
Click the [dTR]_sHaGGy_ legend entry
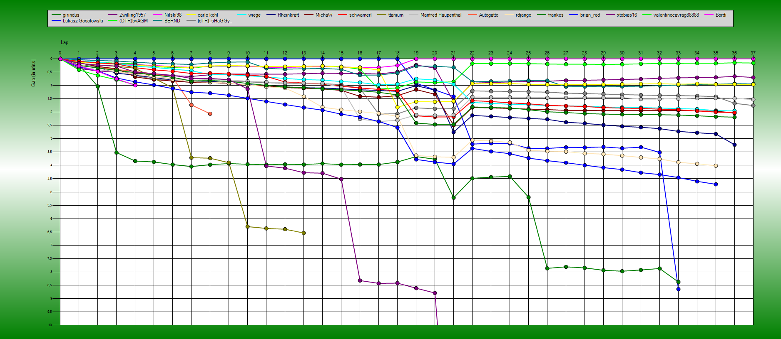tap(214, 21)
